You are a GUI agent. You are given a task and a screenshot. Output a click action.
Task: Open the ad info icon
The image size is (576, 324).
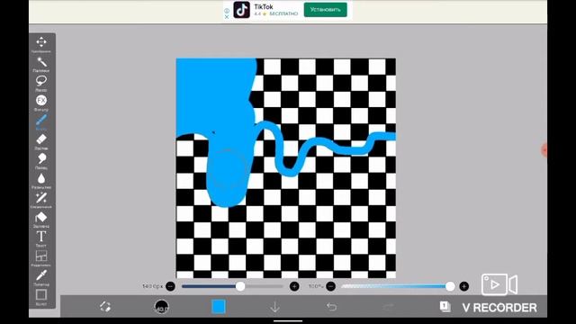227,11
